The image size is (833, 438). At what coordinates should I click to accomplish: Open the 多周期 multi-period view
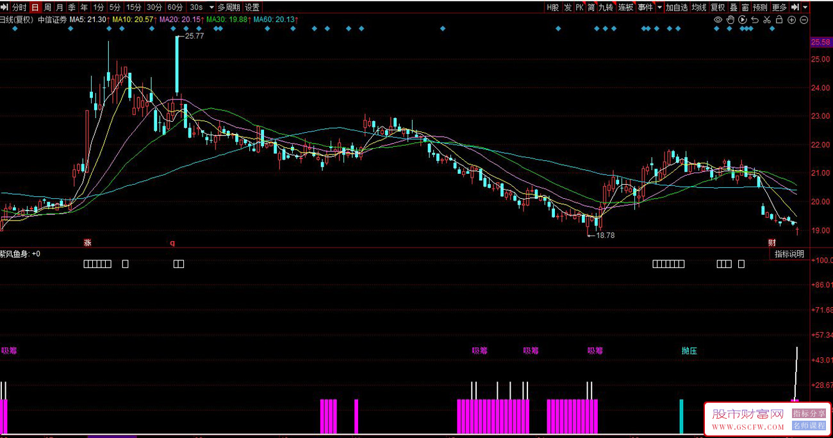point(229,7)
